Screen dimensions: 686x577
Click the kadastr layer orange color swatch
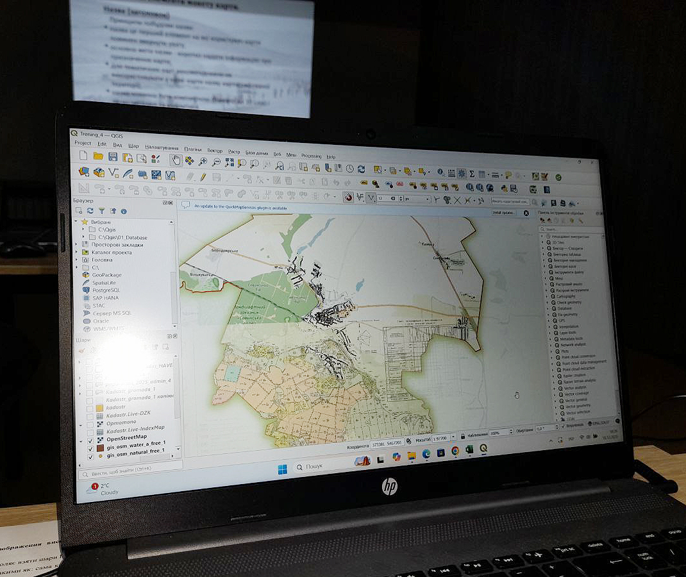click(99, 408)
